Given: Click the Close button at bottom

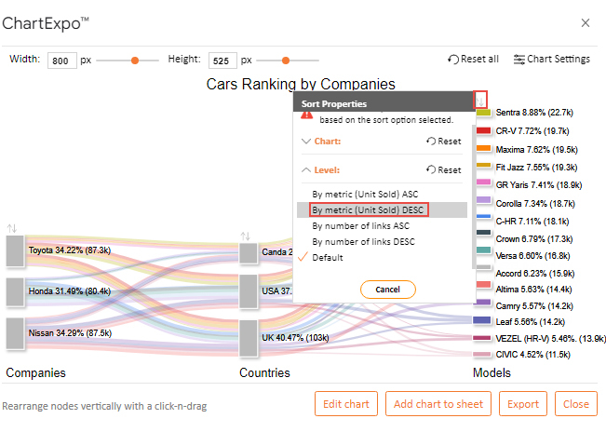Looking at the screenshot, I should (x=576, y=404).
